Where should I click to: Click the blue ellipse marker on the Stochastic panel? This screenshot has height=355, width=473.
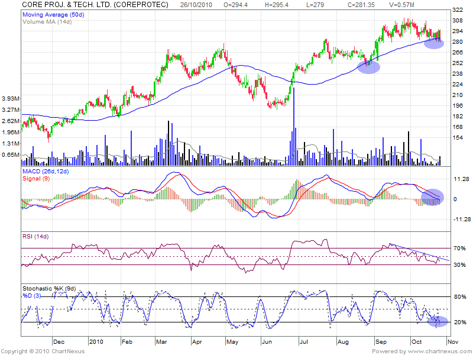pos(437,321)
